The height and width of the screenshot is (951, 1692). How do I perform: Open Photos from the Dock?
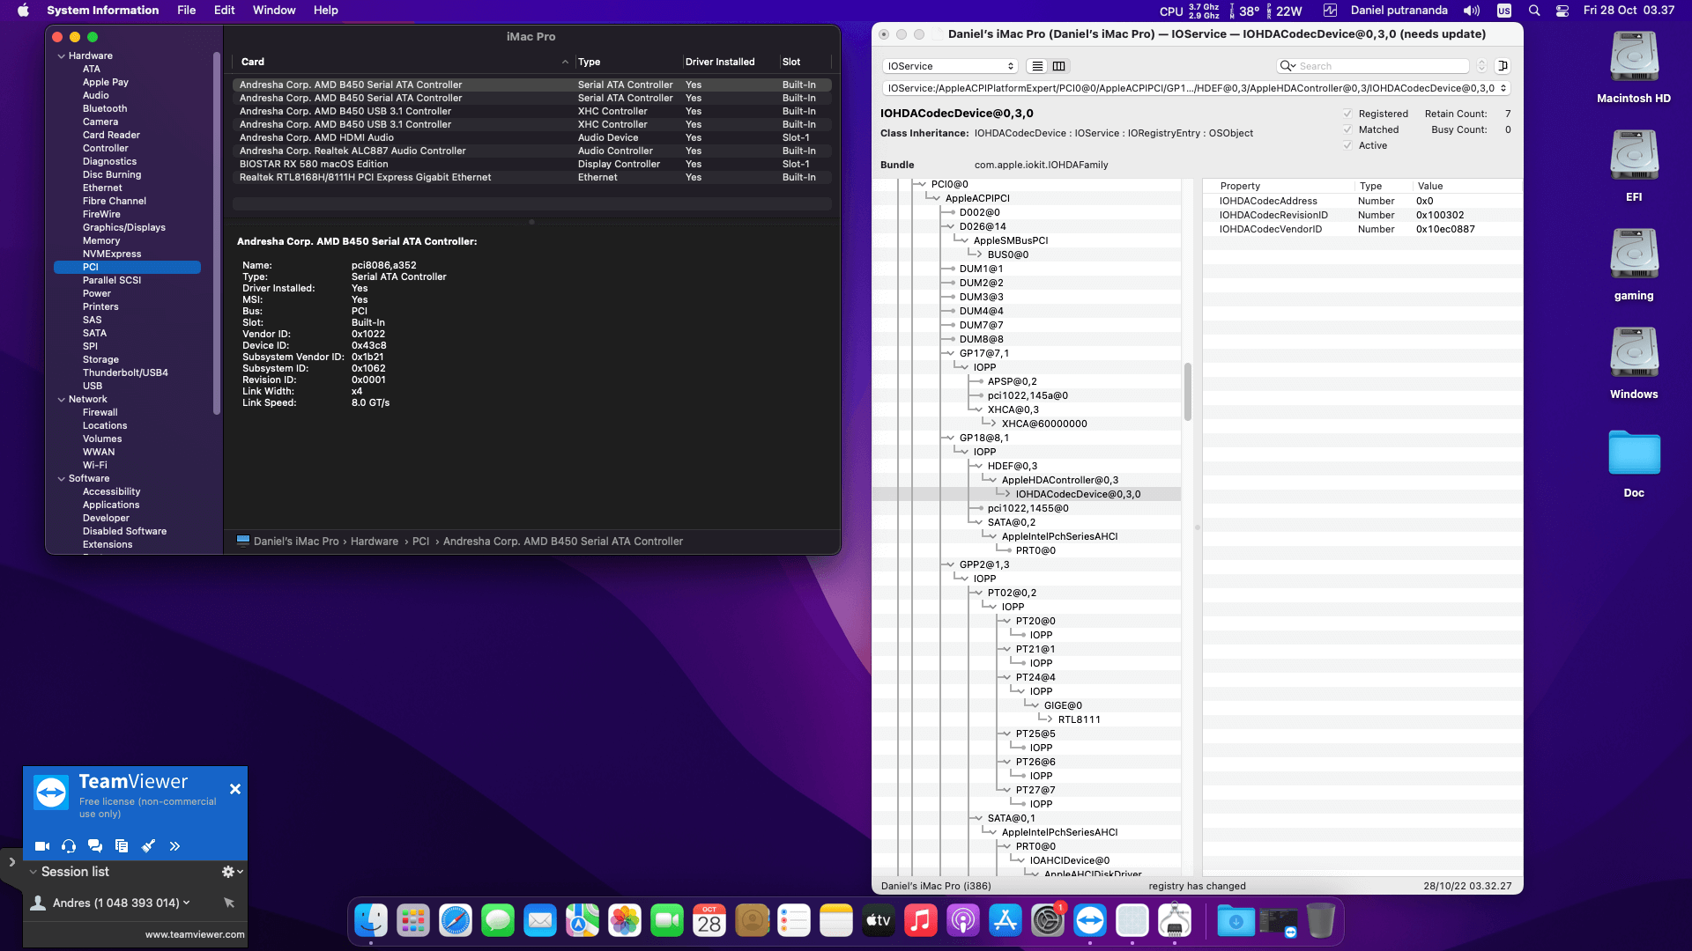point(625,921)
